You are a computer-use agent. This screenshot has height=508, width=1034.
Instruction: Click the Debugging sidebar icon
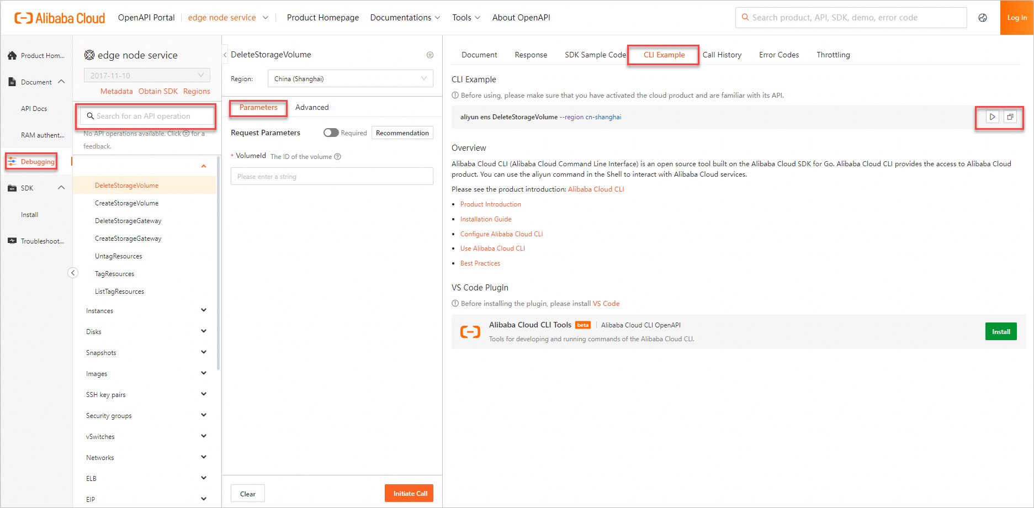[12, 161]
